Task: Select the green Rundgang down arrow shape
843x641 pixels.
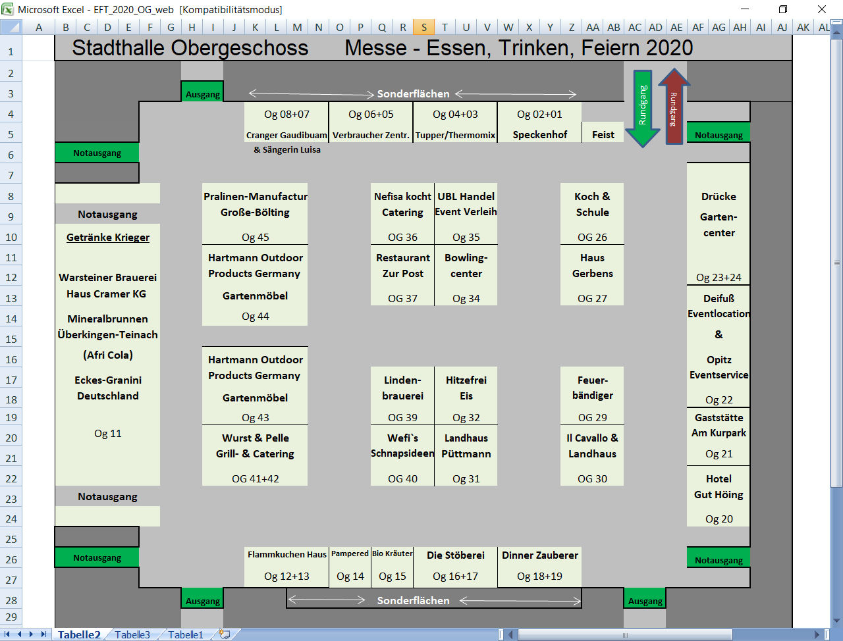Action: tap(643, 109)
